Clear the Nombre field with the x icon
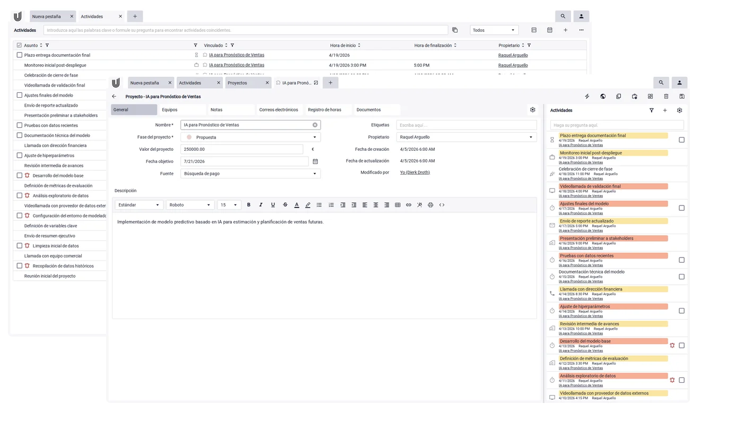 [x=315, y=125]
